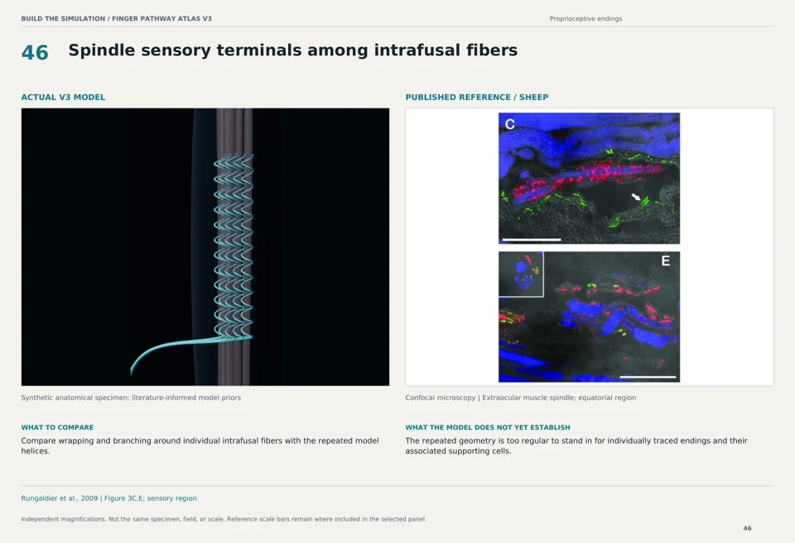Click confocal microscopy panel C image
This screenshot has height=543, width=795.
(x=589, y=179)
